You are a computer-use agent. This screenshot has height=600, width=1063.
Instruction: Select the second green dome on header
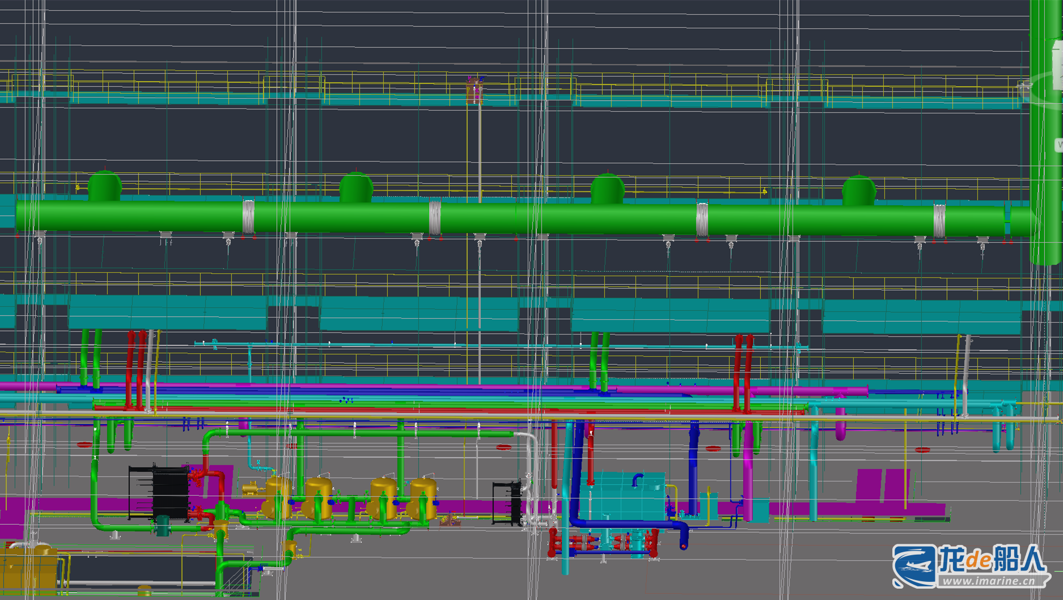tap(356, 188)
